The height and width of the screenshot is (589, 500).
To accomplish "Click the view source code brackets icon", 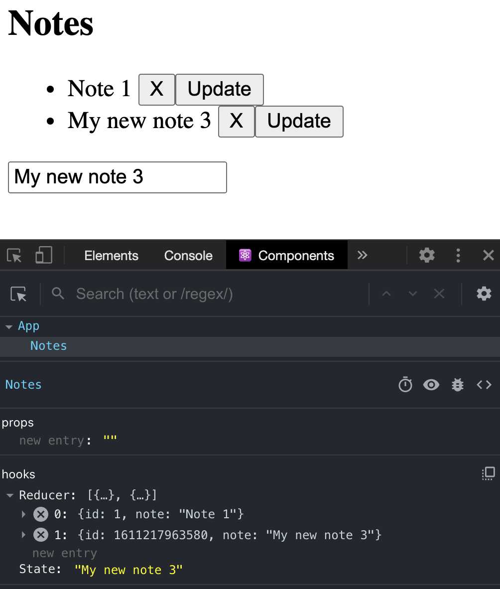I will (x=484, y=385).
